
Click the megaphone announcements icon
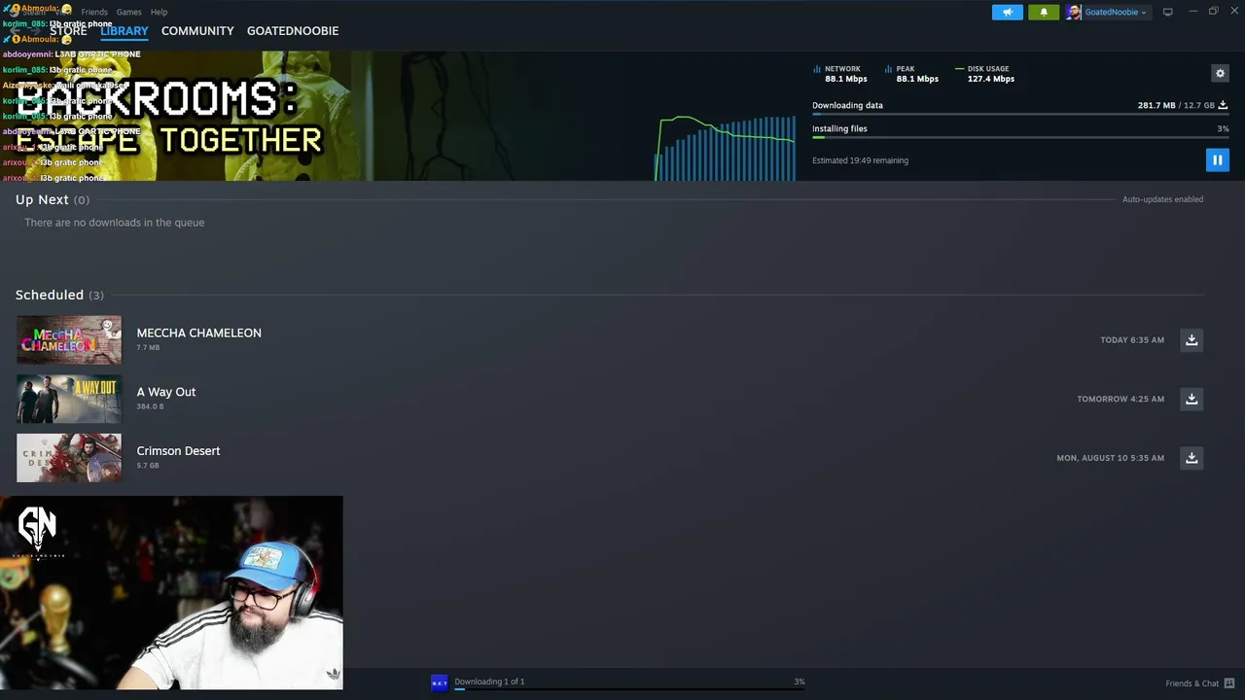click(1008, 12)
